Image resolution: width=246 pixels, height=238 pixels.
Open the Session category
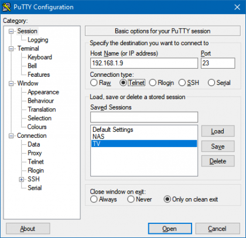[28, 31]
